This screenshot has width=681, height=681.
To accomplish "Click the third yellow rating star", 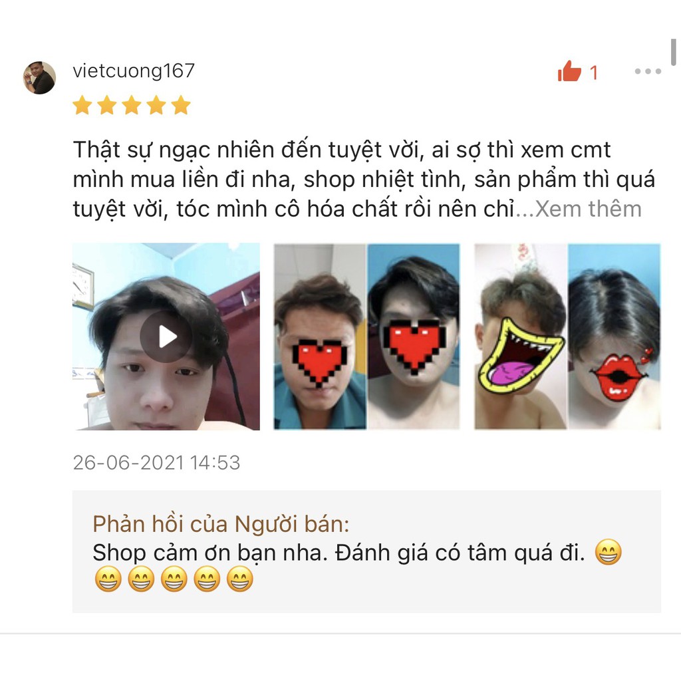I will pos(132,105).
